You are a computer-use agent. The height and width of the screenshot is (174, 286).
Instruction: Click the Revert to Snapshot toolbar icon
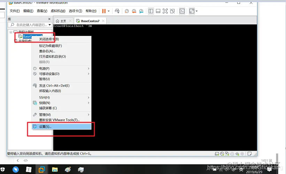pyautogui.click(x=134, y=11)
